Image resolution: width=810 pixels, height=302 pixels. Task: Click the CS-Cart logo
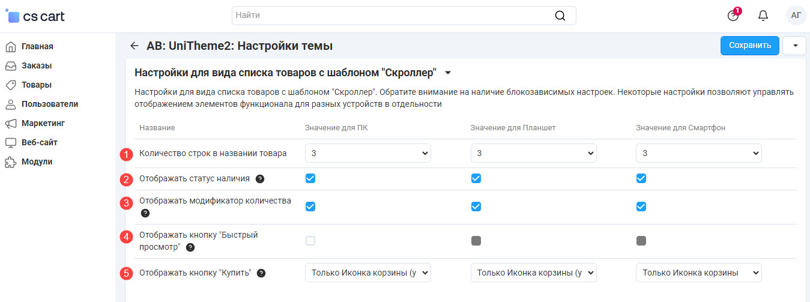35,16
